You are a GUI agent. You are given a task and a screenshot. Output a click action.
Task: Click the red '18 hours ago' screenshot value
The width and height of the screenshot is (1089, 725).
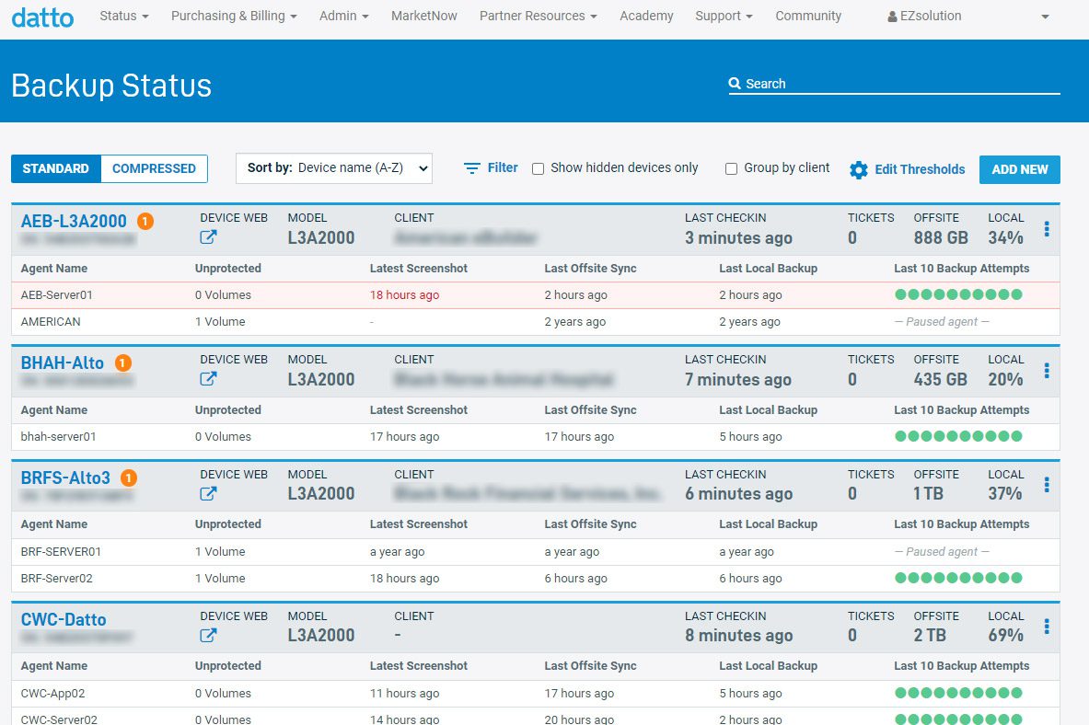point(405,295)
